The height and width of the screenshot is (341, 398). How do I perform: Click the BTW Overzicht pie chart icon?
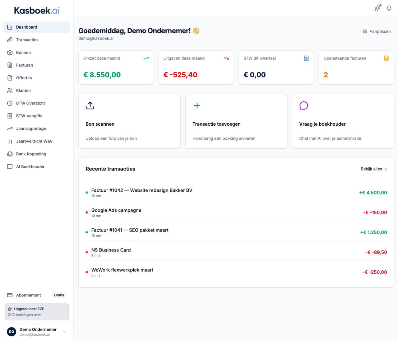tap(10, 103)
